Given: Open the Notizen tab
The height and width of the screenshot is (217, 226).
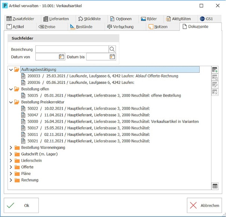Looking at the screenshot, I should coord(163,27).
